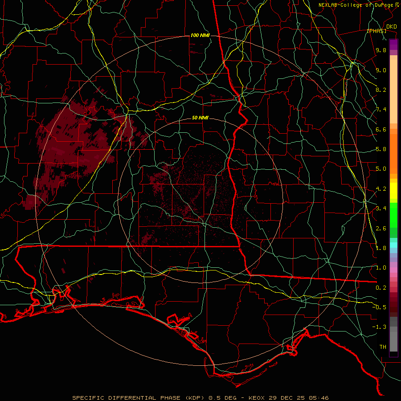Click the 7.4 scale value

coord(381,110)
